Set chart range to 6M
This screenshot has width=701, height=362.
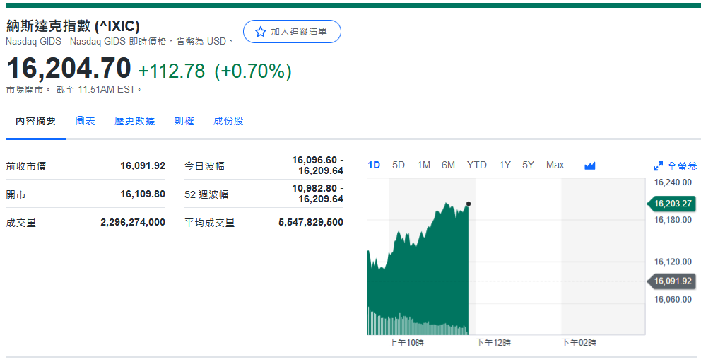tap(448, 165)
